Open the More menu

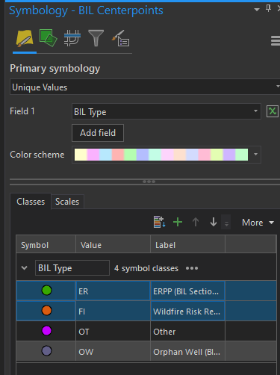(258, 223)
